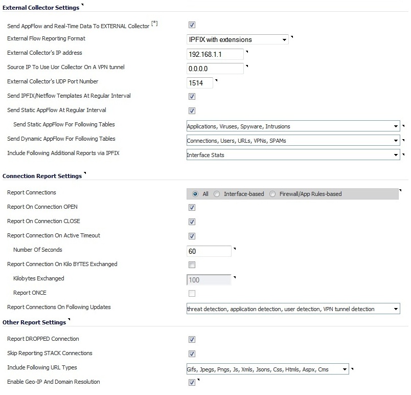Click tooltip marker next to Connection Report Settings heading
This screenshot has width=411, height=395.
pos(85,173)
